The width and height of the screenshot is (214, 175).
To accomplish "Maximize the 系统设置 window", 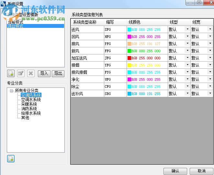I will [x=199, y=3].
